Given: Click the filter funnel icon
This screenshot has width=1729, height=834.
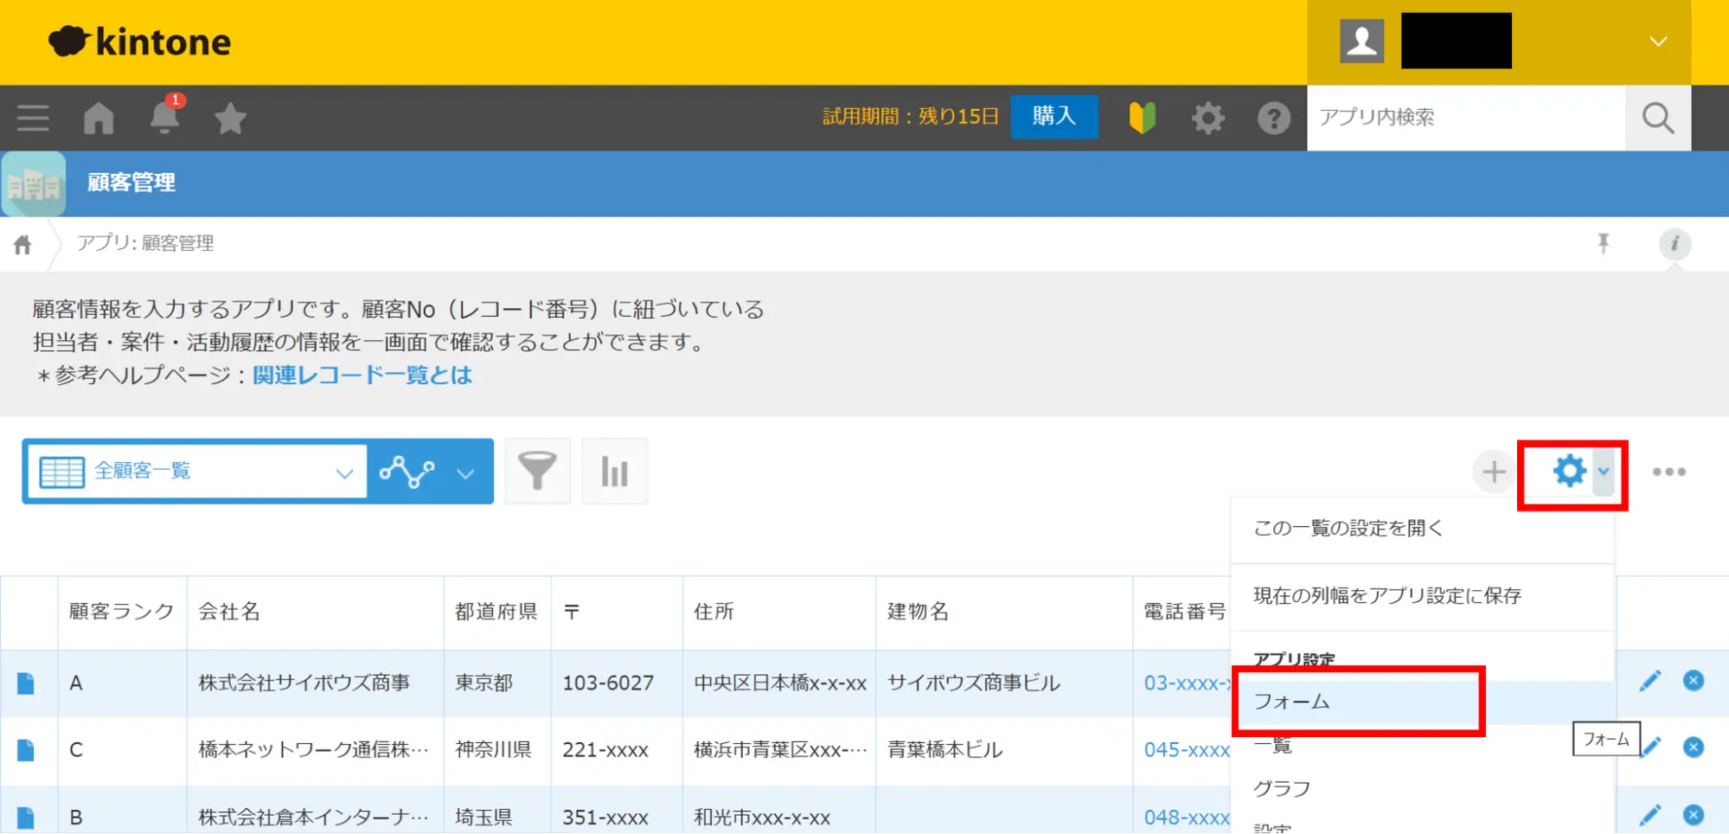Looking at the screenshot, I should coord(537,472).
